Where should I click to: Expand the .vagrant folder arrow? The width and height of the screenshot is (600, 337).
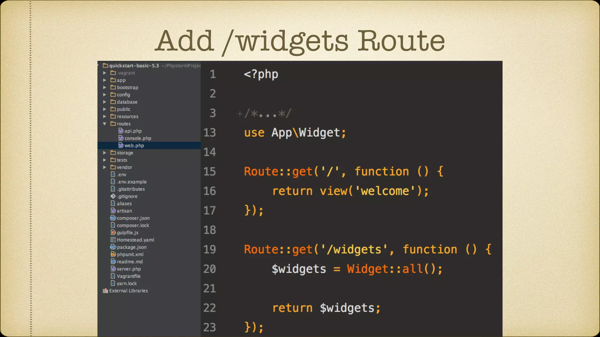pyautogui.click(x=105, y=73)
